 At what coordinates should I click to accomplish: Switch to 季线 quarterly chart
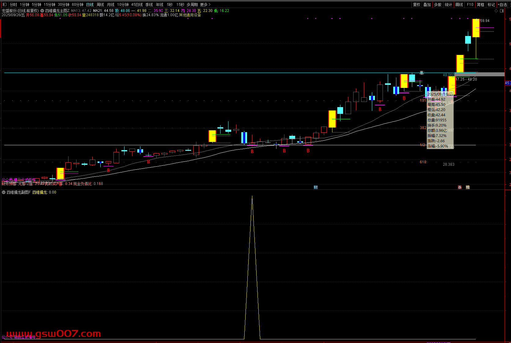[x=149, y=5]
